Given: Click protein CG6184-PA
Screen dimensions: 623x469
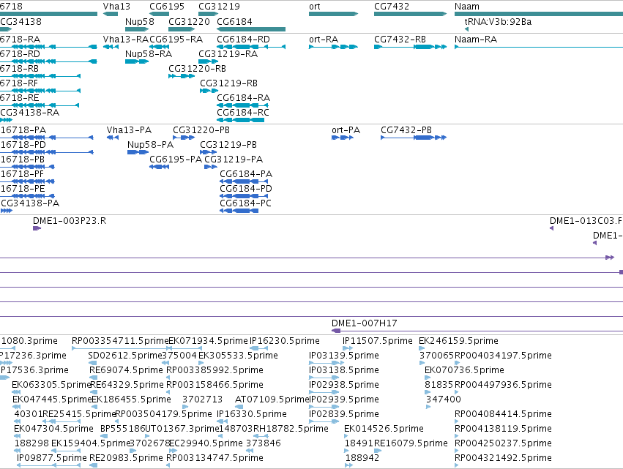Looking at the screenshot, I should click(x=244, y=181).
